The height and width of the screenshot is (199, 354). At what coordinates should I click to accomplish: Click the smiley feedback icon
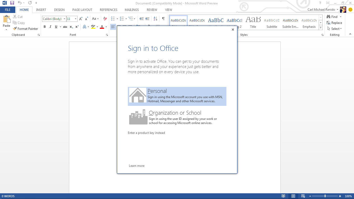pos(350,10)
